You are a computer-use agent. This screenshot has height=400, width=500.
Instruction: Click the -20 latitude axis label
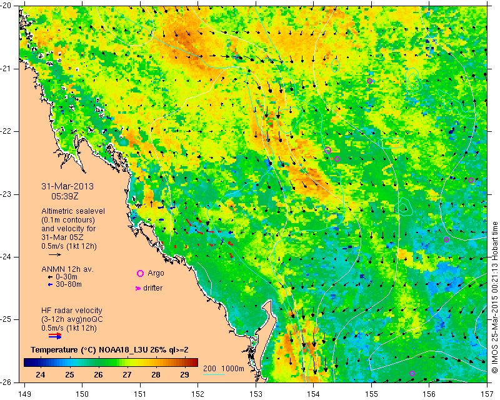(x=6, y=6)
